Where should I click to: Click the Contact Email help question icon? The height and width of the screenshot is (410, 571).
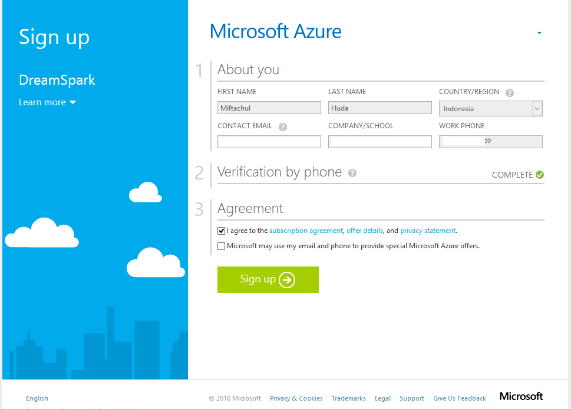click(x=283, y=127)
